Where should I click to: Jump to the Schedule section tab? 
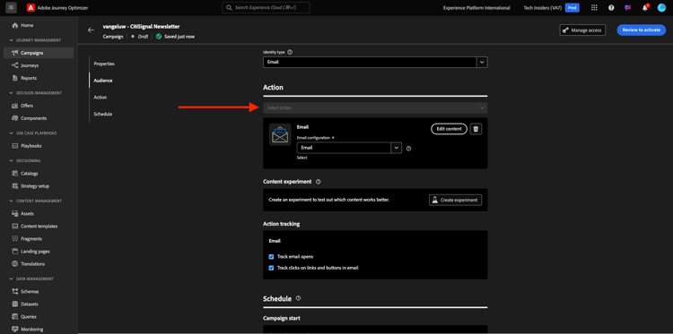(x=103, y=115)
